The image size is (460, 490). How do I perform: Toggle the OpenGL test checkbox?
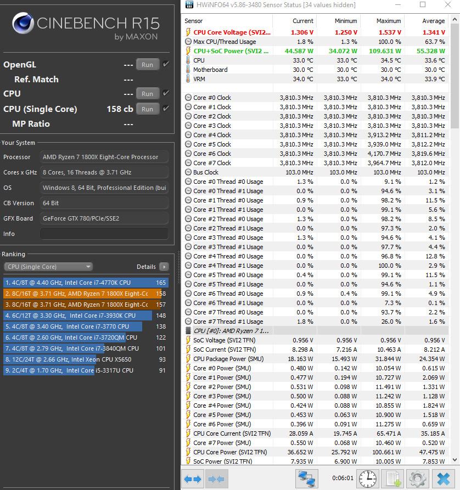tap(166, 64)
